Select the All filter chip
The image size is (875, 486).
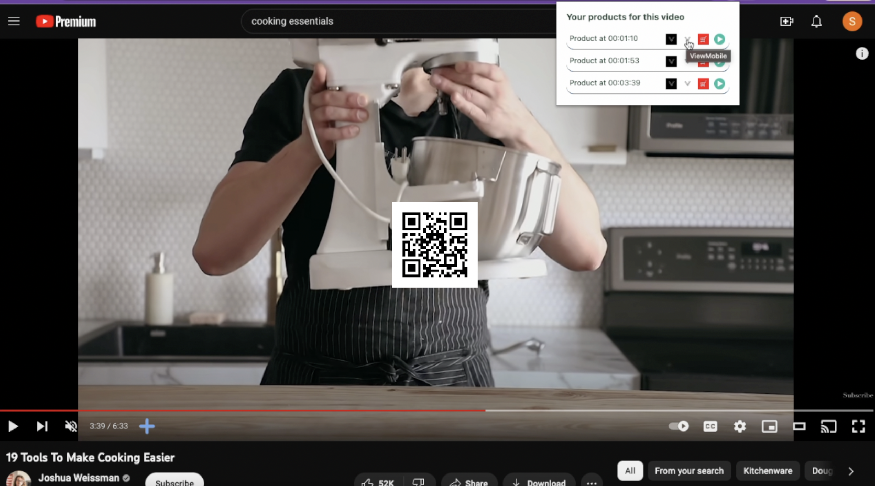click(x=630, y=471)
